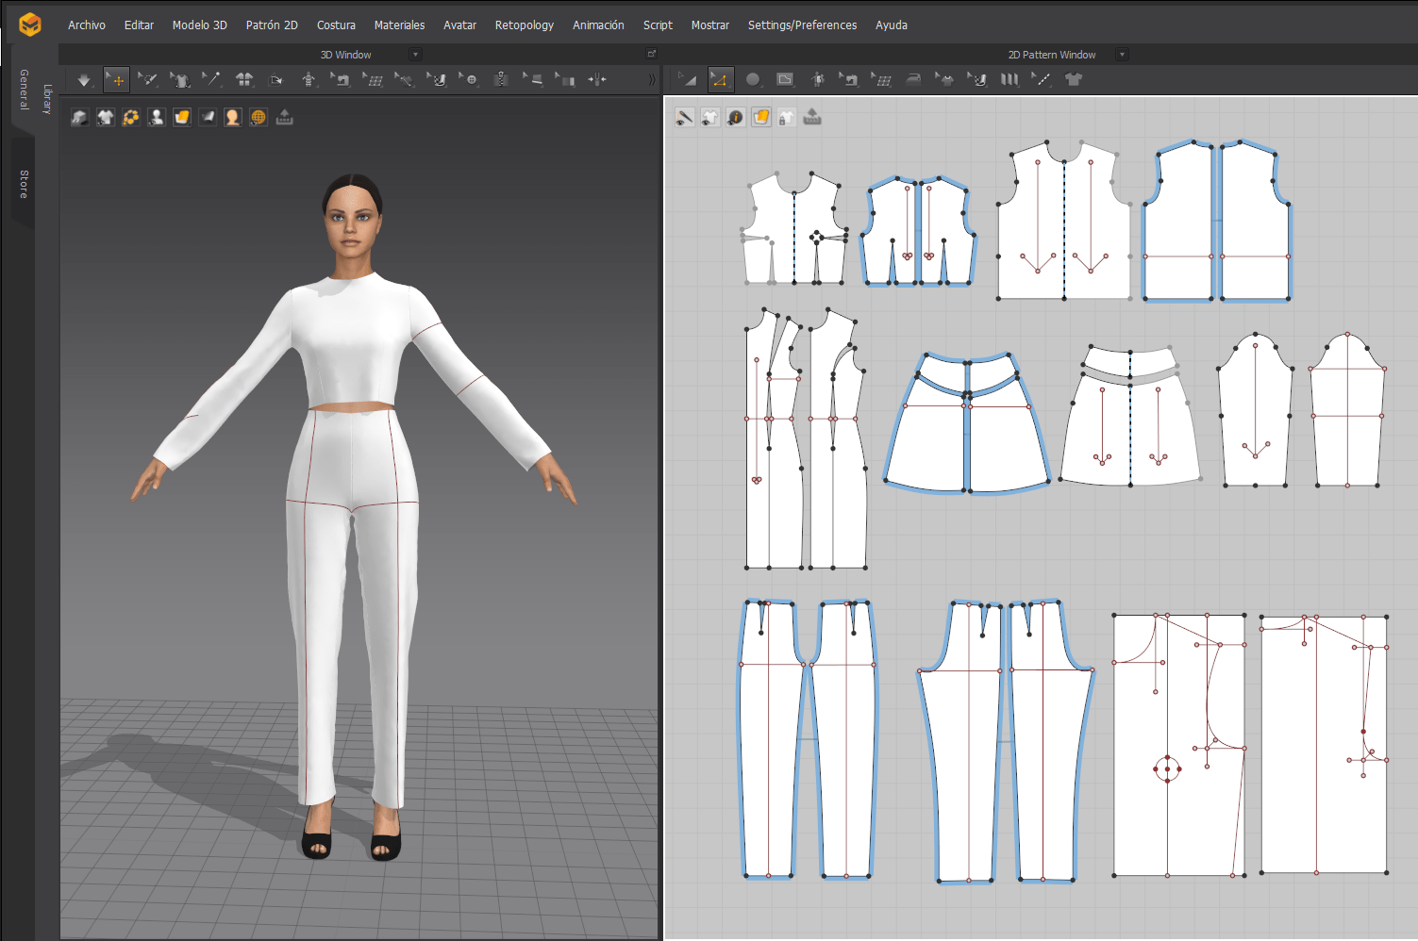Image resolution: width=1418 pixels, height=941 pixels.
Task: Activate the Edit Sewing tool
Action: pyautogui.click(x=849, y=79)
